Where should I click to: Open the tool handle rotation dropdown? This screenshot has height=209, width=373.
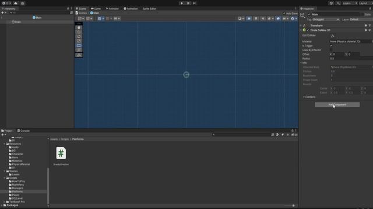pyautogui.click(x=89, y=19)
